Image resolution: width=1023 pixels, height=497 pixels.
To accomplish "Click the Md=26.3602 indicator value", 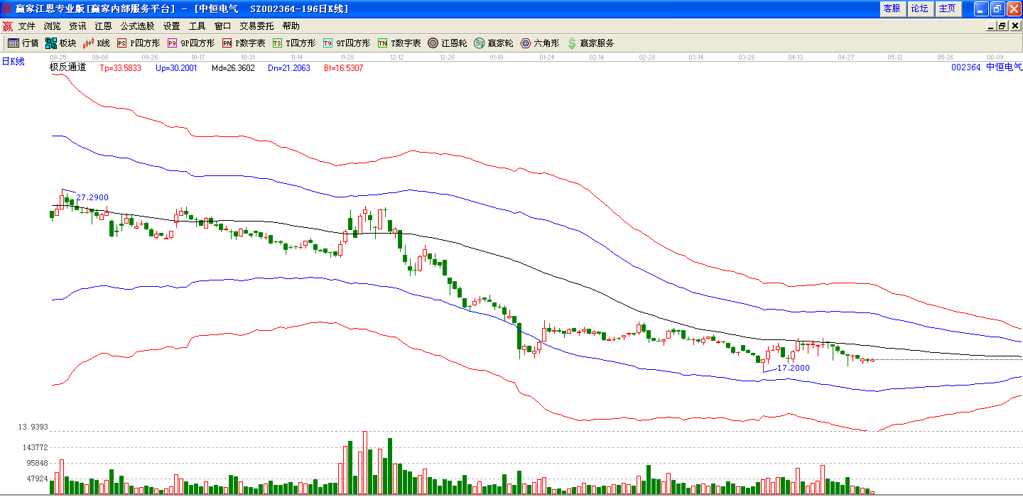I will [x=233, y=68].
